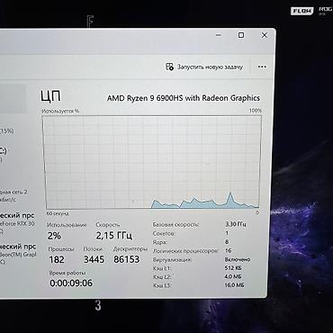Click the 86153 handles value
This screenshot has width=333, height=333.
[127, 259]
